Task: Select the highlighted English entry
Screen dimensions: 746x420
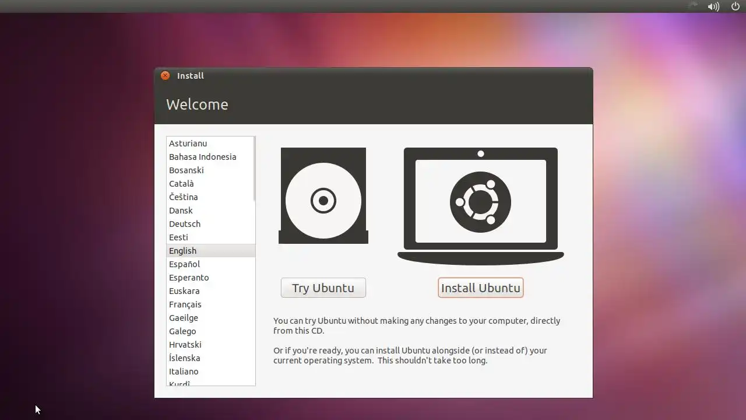Action: point(210,251)
